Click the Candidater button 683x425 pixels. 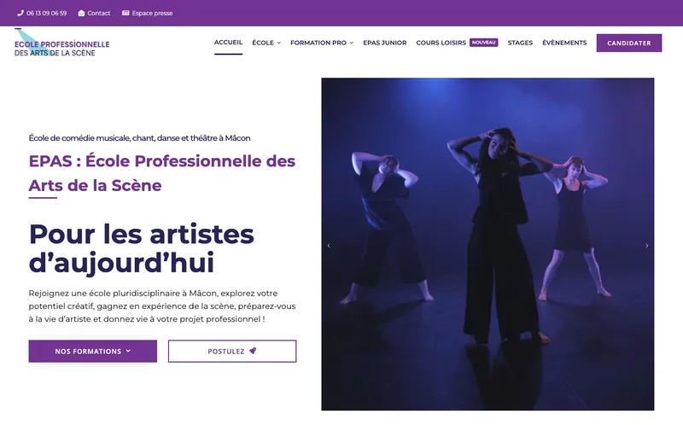pos(629,44)
